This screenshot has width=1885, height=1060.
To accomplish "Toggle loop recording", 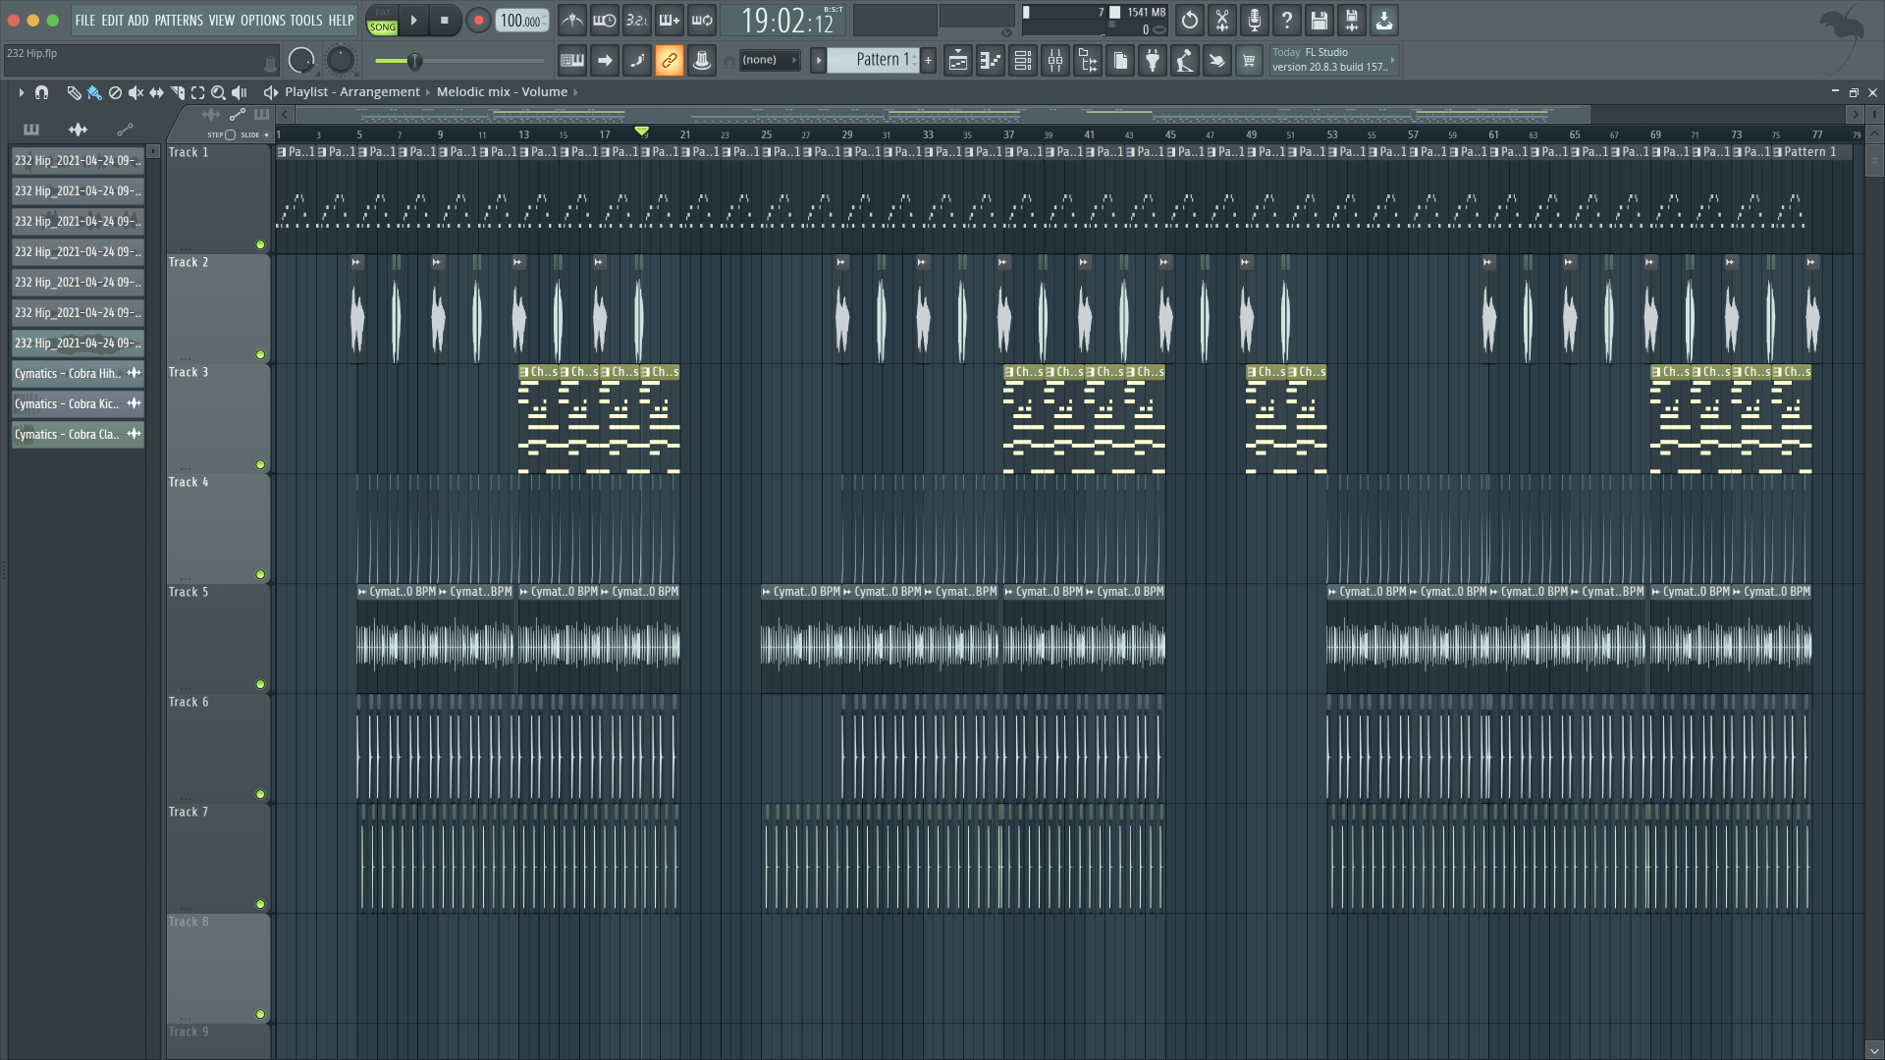I will tap(702, 20).
